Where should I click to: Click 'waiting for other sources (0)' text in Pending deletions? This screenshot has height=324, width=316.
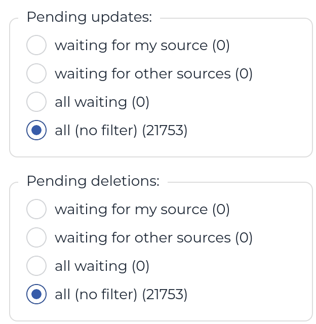153,238
